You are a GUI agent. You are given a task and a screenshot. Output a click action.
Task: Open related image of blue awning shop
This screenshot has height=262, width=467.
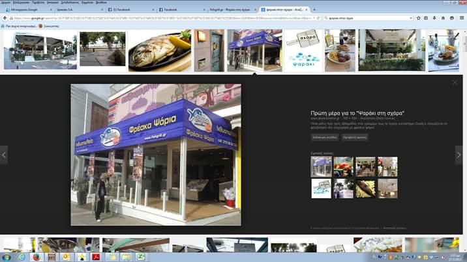321,166
